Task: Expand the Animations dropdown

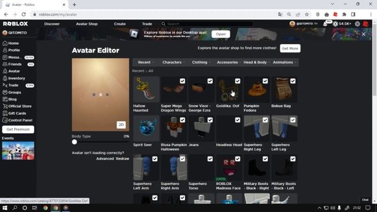Action: (x=285, y=62)
